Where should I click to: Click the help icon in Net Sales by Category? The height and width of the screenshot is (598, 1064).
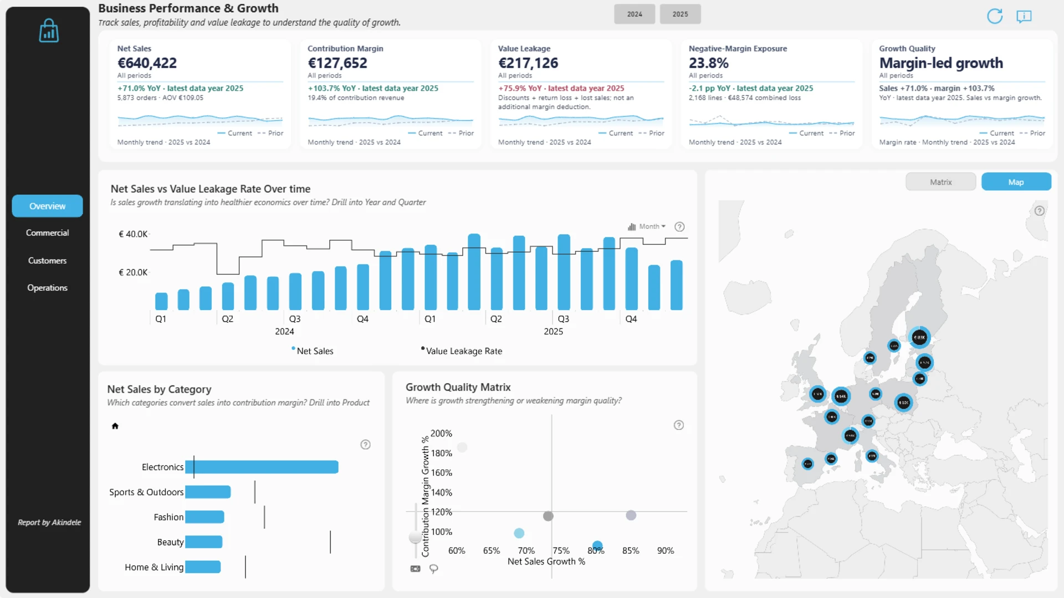(x=365, y=445)
